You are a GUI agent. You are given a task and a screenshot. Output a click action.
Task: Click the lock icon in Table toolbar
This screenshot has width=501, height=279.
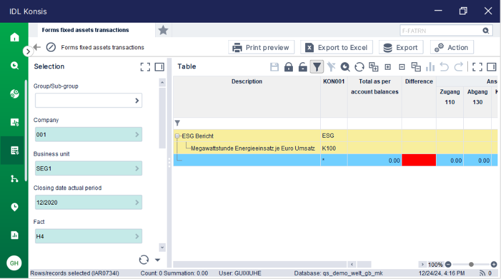[x=288, y=67]
